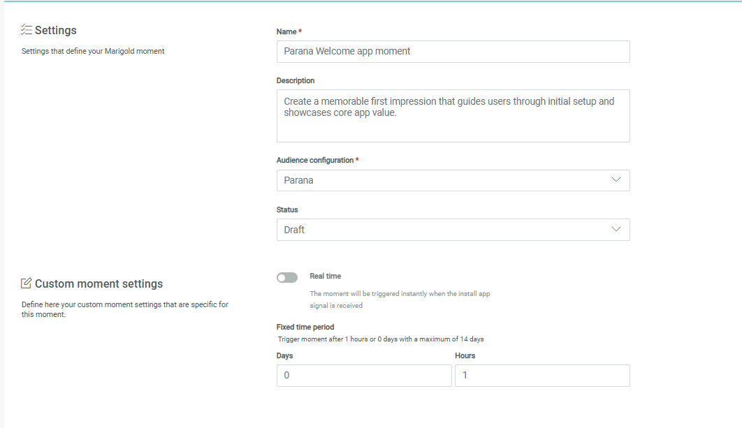Click the Fixed time period label
Viewport: 742px width, 428px height.
tap(305, 327)
